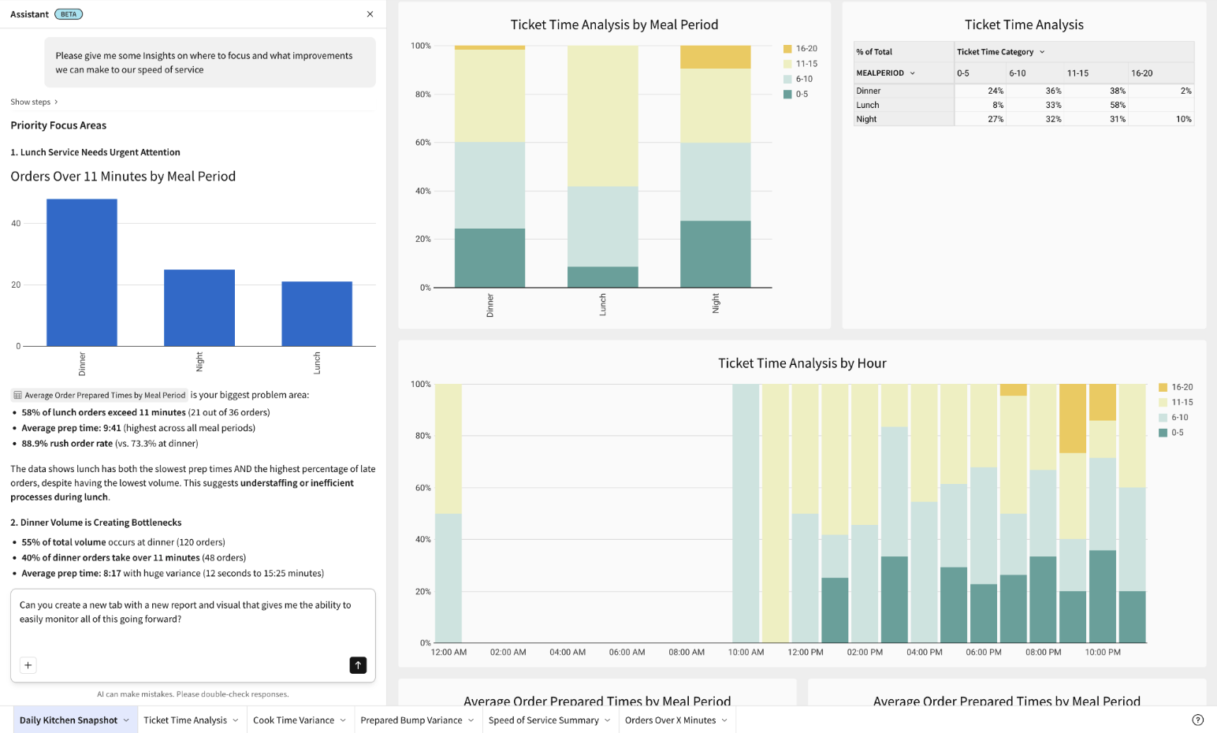Screen dimensions: 1217x733
Task: Click the 0-5 column header in table
Action: [980, 73]
